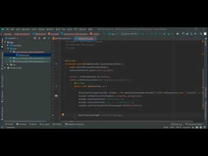Screen dimensions: 208x156
Task: Click the anonymous OnClickListener breadcrumb
Action: click(74, 34)
